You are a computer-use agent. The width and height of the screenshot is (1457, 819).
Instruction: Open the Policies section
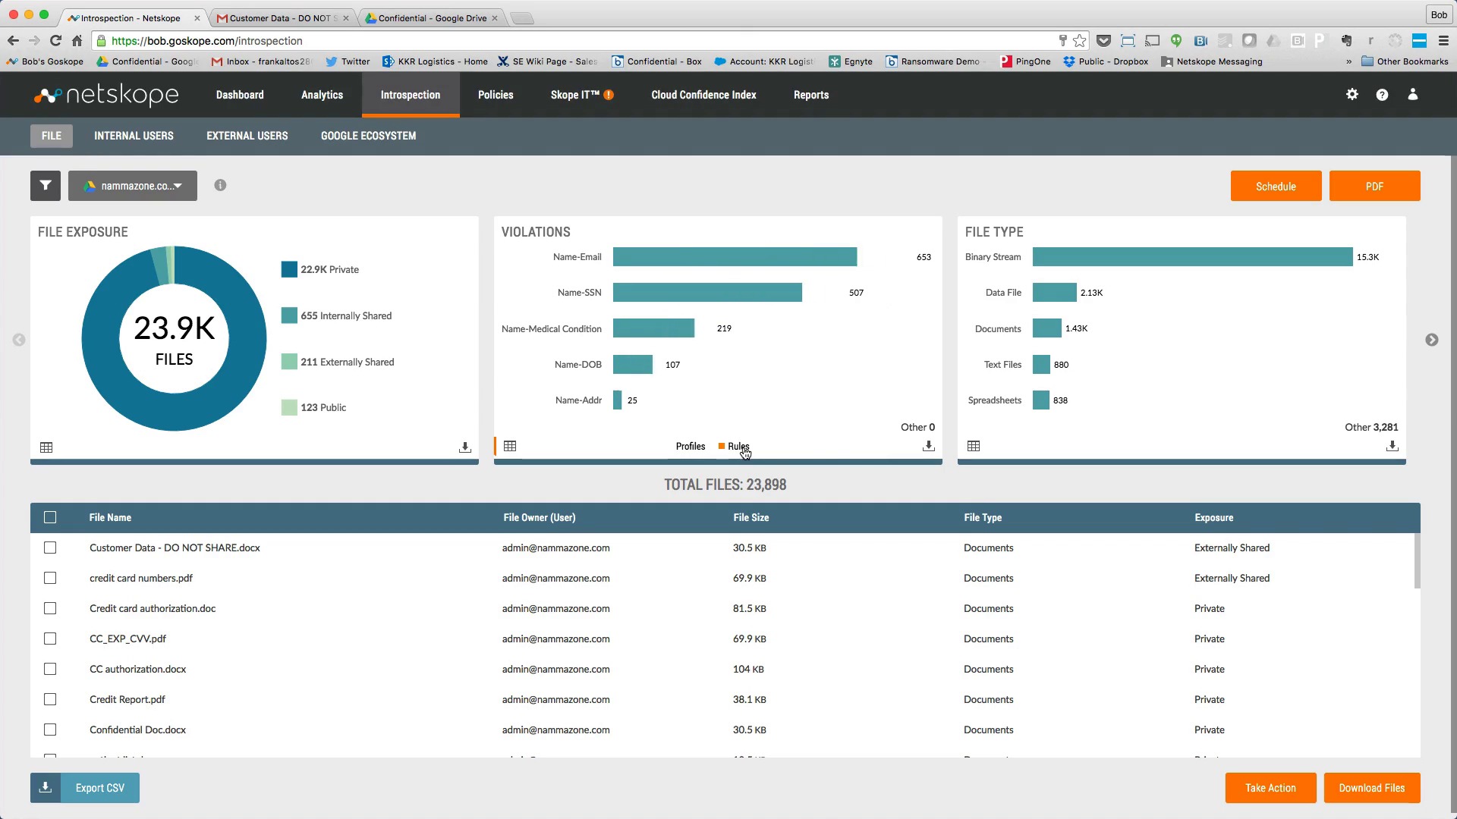click(495, 95)
